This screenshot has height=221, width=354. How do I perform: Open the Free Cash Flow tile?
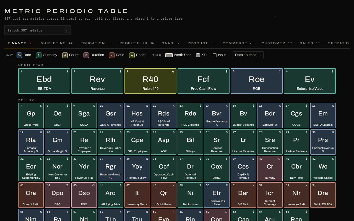pyautogui.click(x=204, y=81)
